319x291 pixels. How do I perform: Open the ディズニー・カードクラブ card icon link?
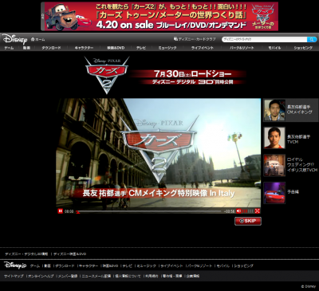point(175,39)
